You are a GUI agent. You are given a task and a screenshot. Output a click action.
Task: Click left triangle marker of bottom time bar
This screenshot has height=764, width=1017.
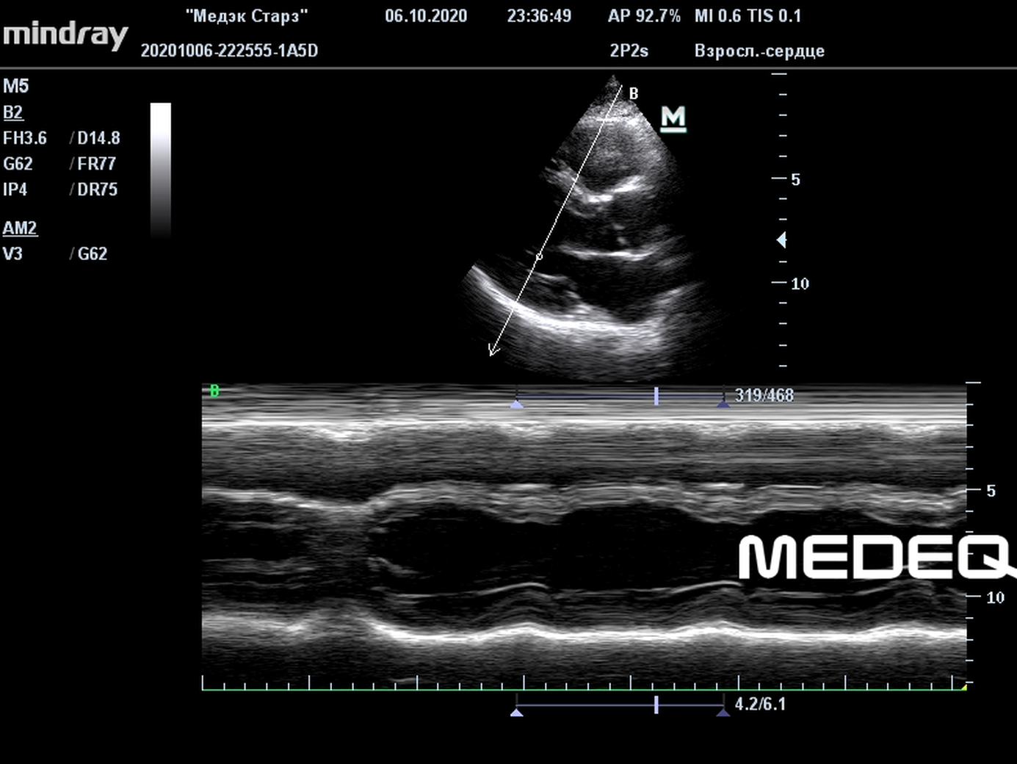click(x=517, y=711)
